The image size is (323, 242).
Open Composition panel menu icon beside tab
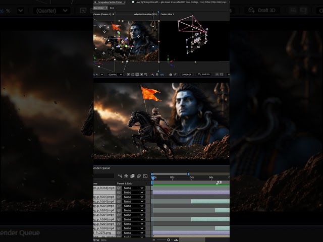(x=125, y=2)
